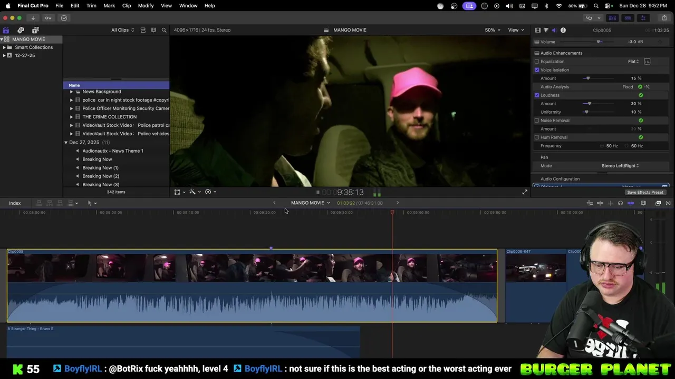Enable the Hum Removal checkbox
This screenshot has width=675, height=379.
point(537,137)
